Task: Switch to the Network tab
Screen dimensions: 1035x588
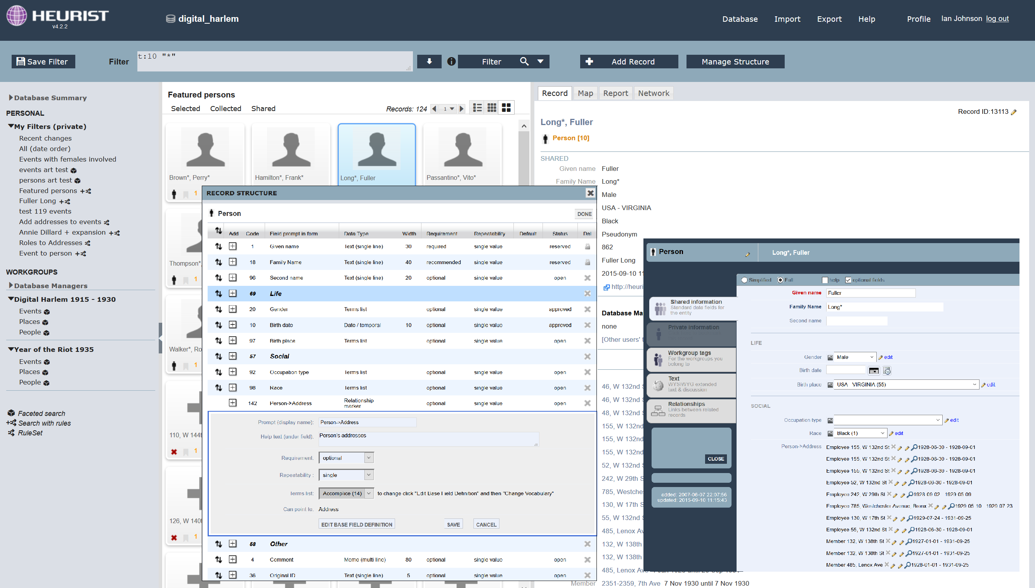Action: [x=653, y=93]
